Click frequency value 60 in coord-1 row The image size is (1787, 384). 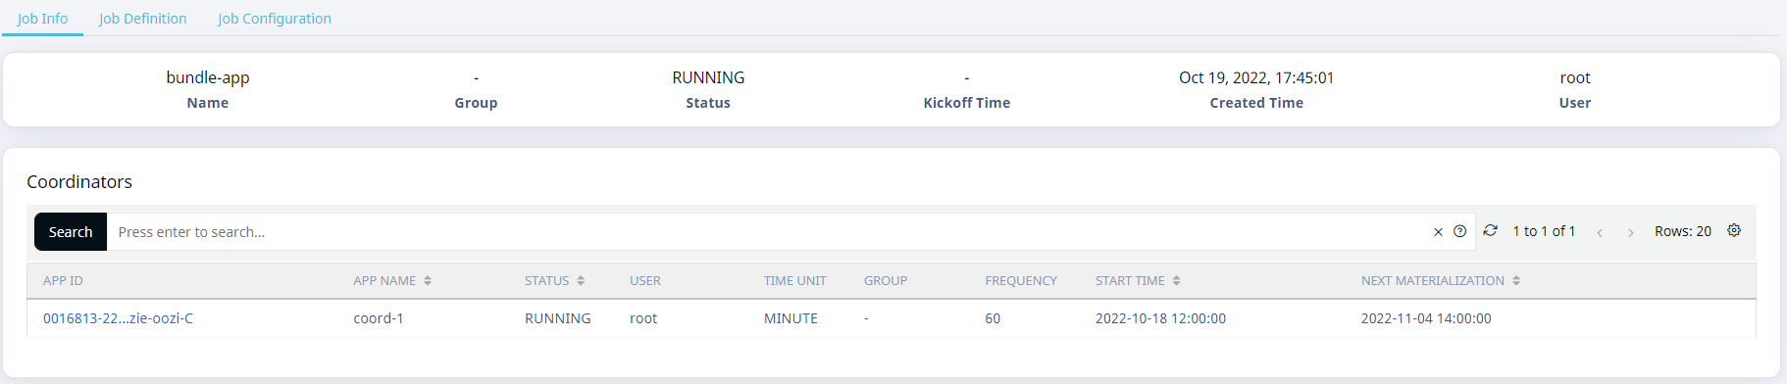click(x=993, y=318)
